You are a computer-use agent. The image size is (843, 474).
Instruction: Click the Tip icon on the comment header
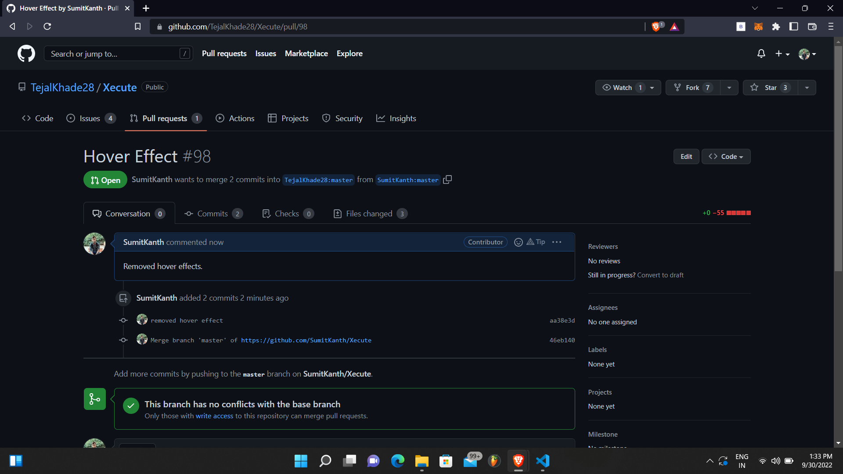[x=535, y=242]
